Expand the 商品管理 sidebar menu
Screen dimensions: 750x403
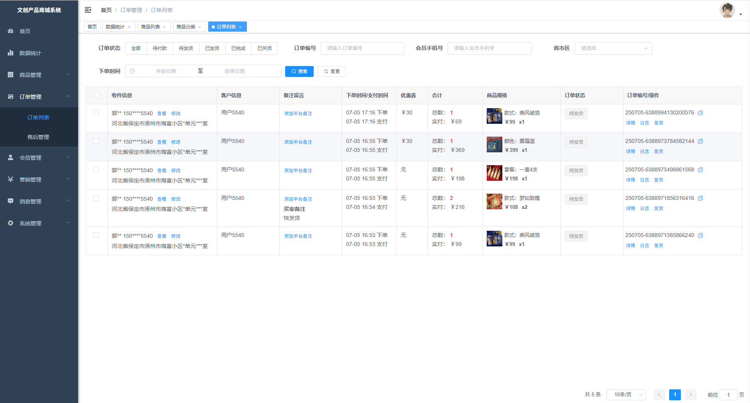coord(39,75)
